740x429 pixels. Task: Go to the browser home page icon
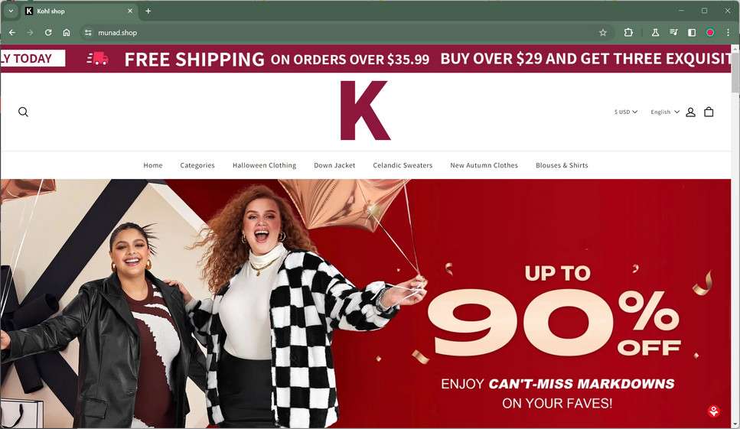[x=67, y=33]
